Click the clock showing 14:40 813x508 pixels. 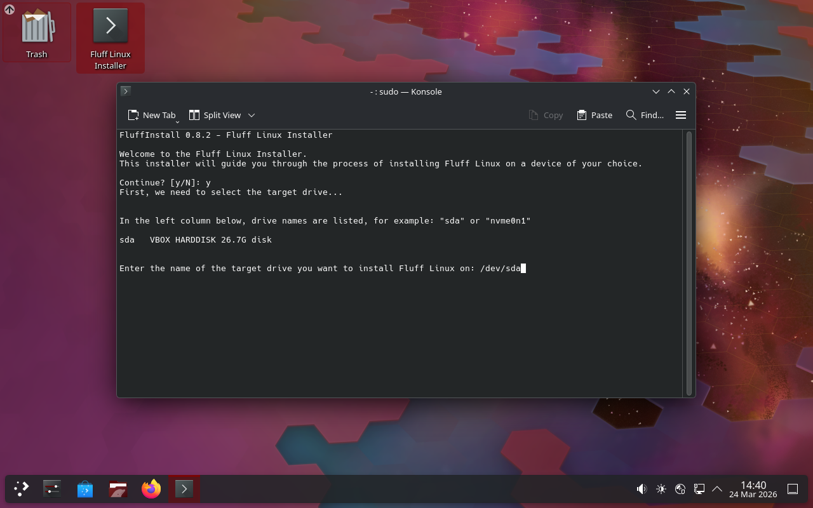click(x=753, y=489)
